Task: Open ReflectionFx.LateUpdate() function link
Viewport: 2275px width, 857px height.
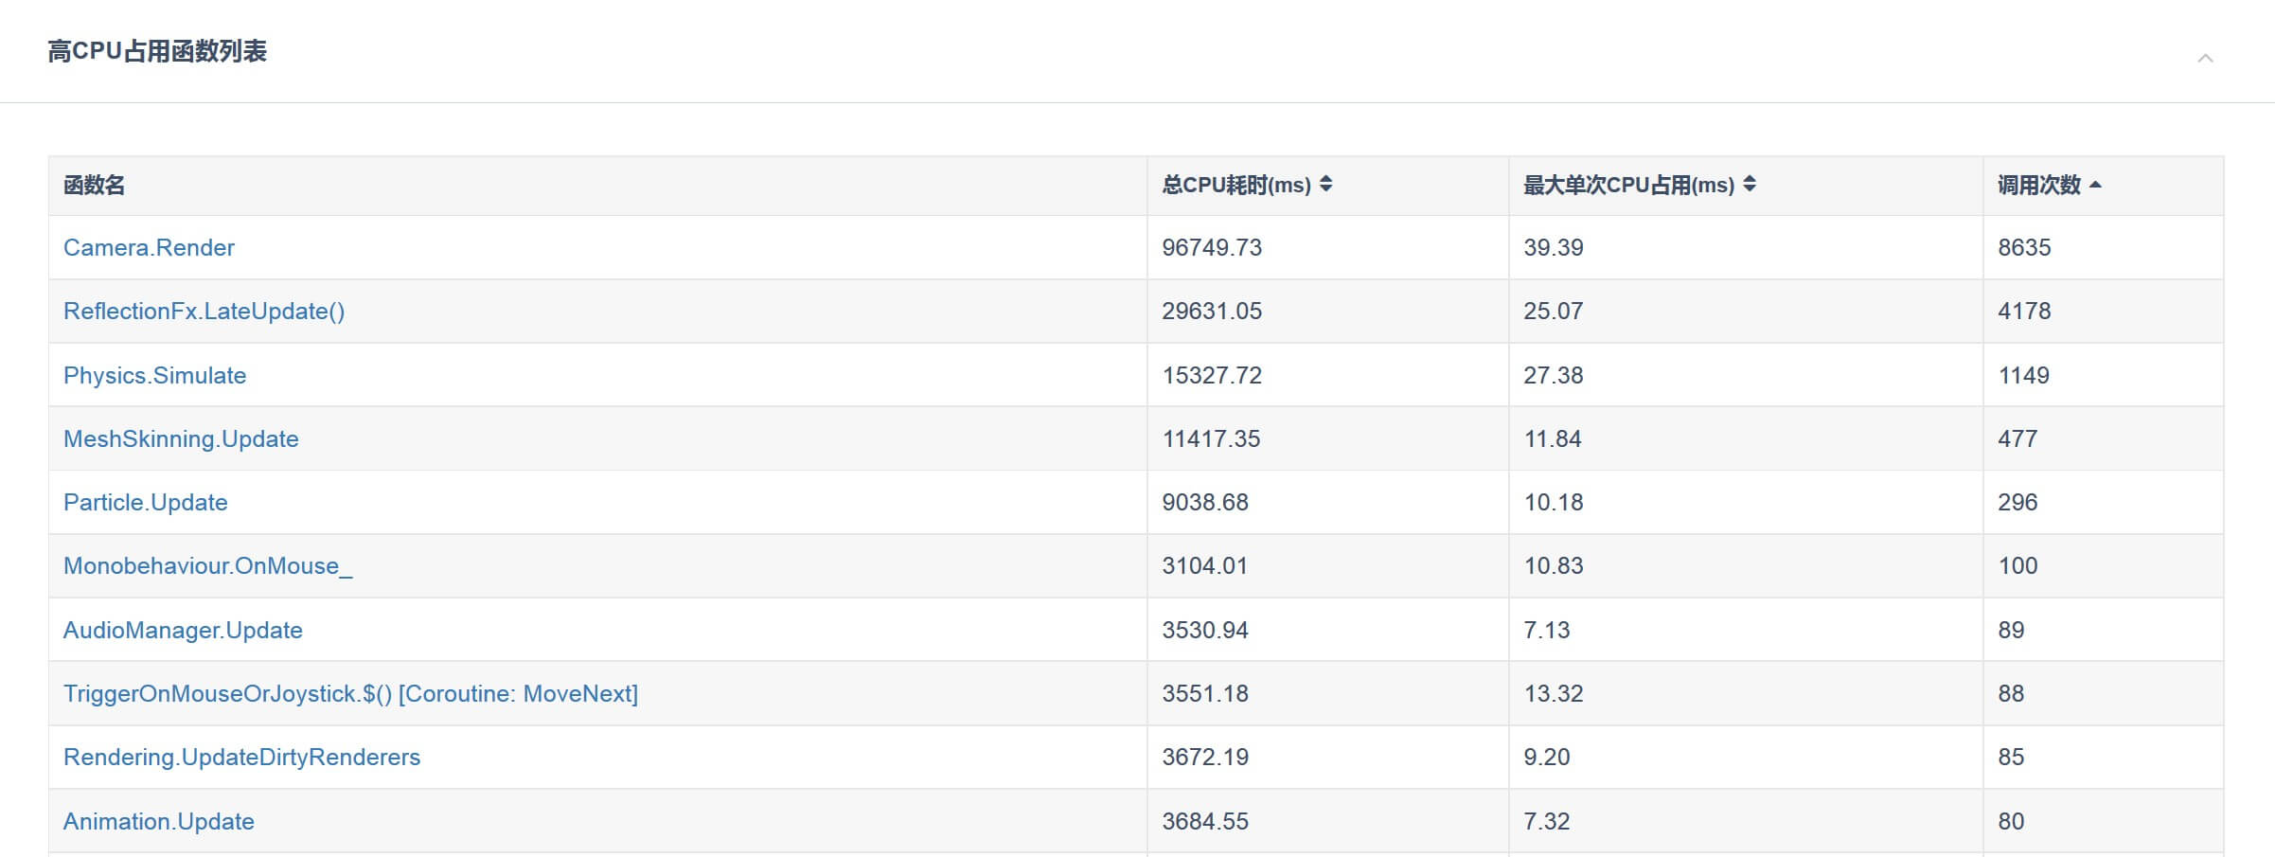Action: (204, 312)
